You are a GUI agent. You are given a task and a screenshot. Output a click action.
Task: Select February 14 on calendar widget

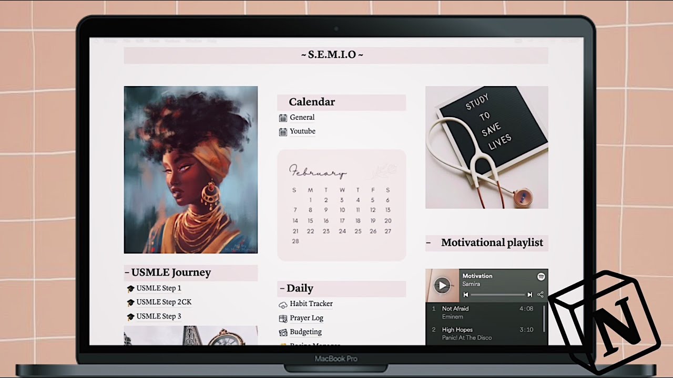[x=295, y=221]
